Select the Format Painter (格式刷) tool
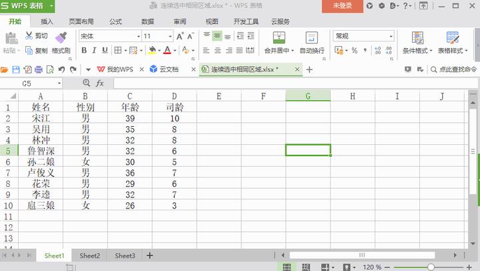Image resolution: width=480 pixels, height=271 pixels. (61, 43)
